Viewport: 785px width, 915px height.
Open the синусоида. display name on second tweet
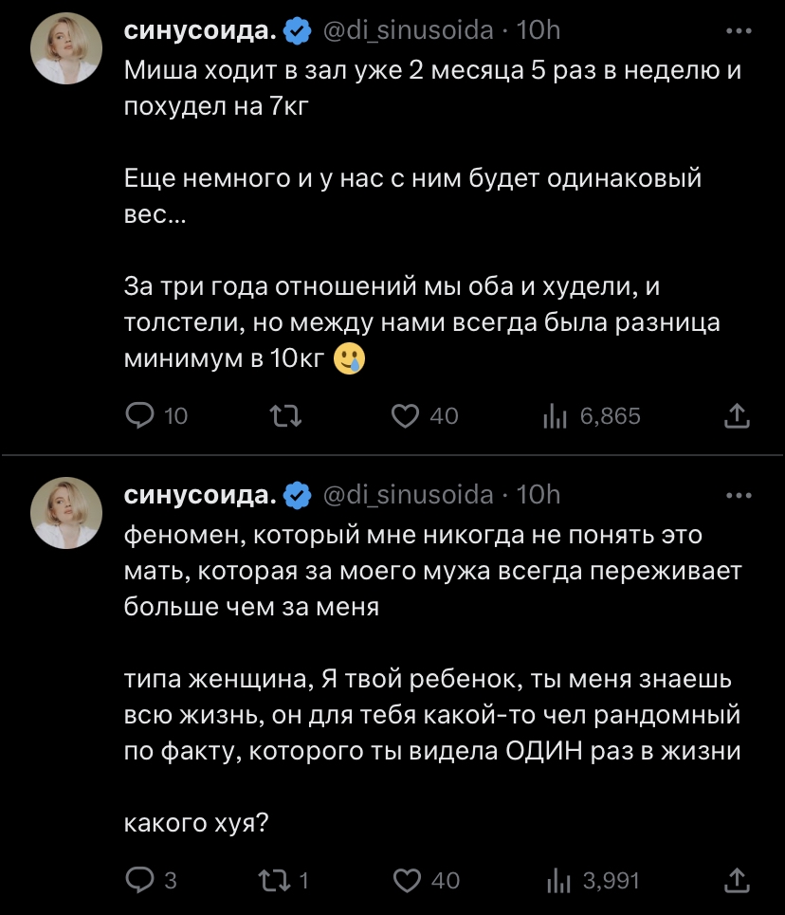[201, 494]
